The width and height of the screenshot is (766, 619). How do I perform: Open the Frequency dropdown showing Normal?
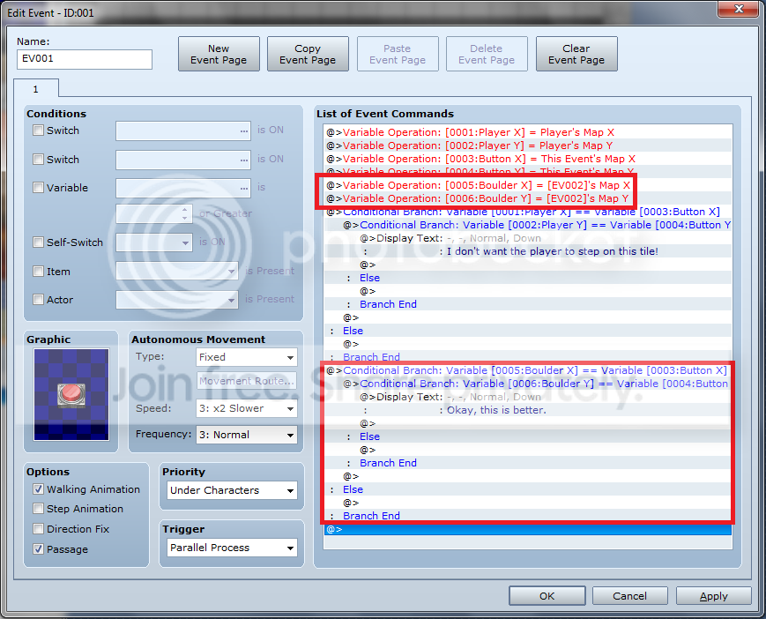pyautogui.click(x=247, y=435)
